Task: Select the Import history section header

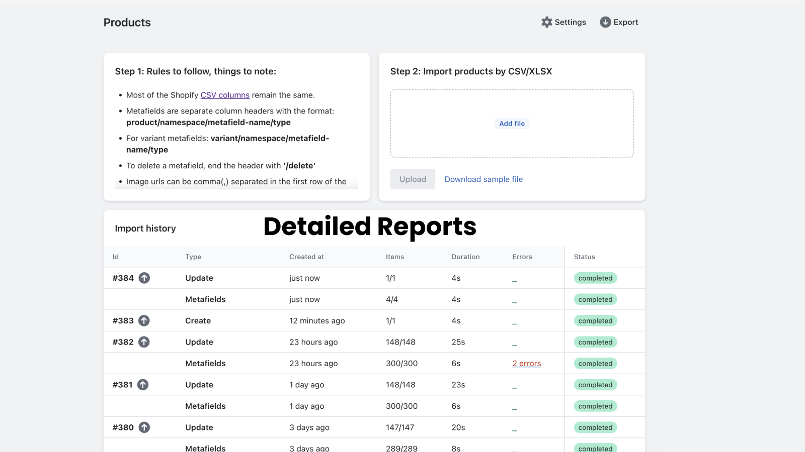Action: coord(145,228)
